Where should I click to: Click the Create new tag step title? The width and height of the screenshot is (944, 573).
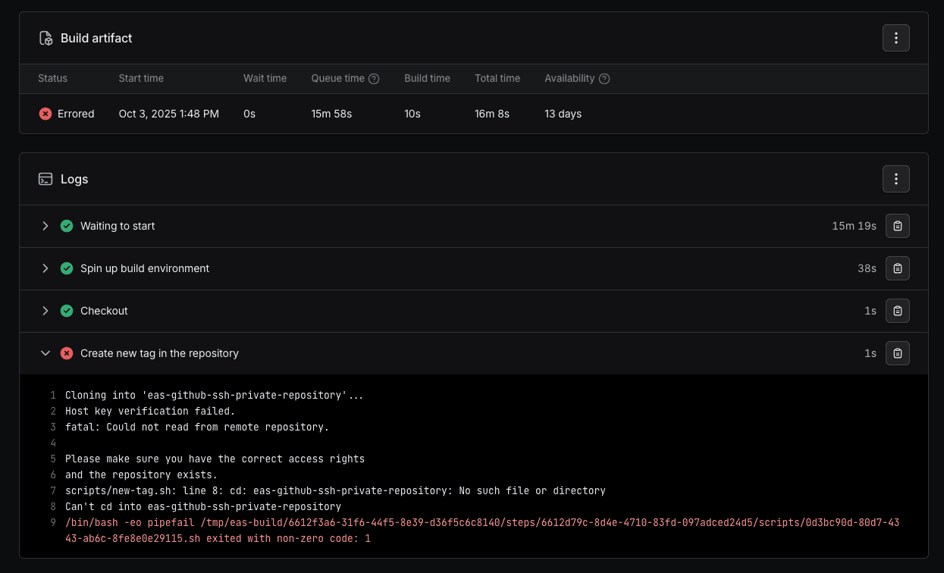pos(159,353)
